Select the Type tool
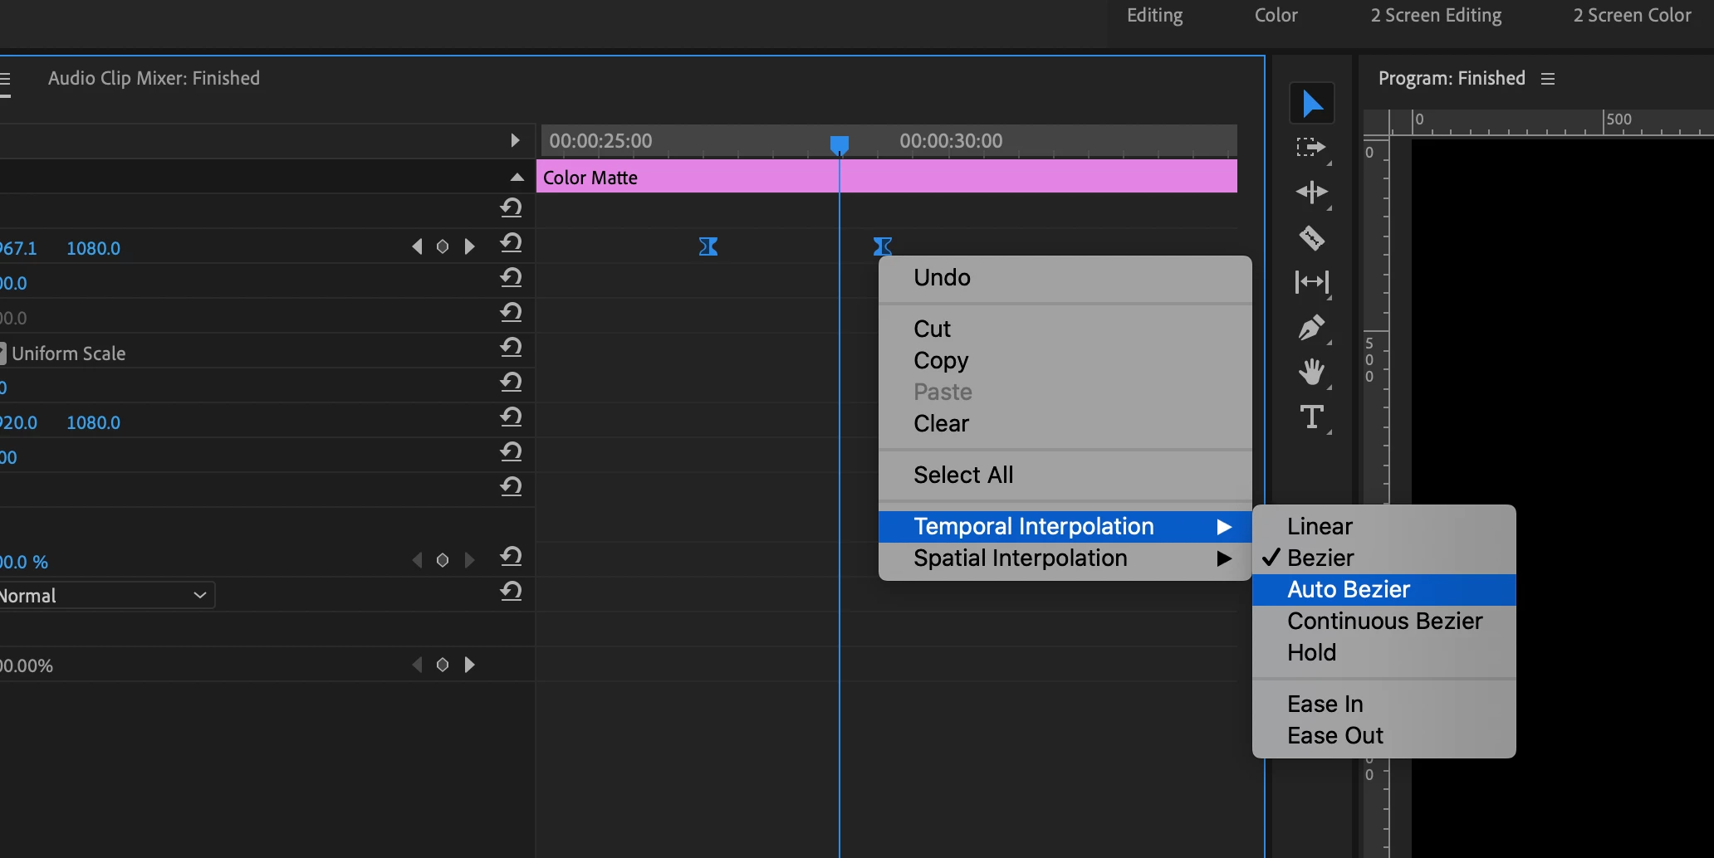 (x=1312, y=417)
